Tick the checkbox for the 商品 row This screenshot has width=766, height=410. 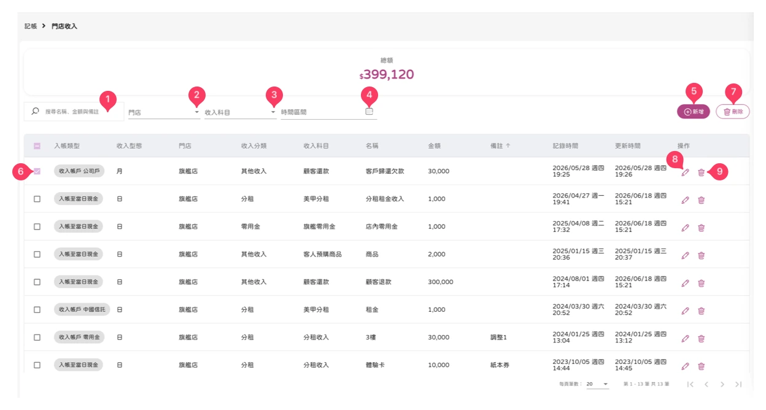click(37, 254)
